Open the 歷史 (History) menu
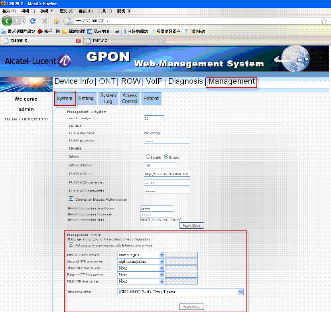Screen dimensions: 331x312 (66, 11)
